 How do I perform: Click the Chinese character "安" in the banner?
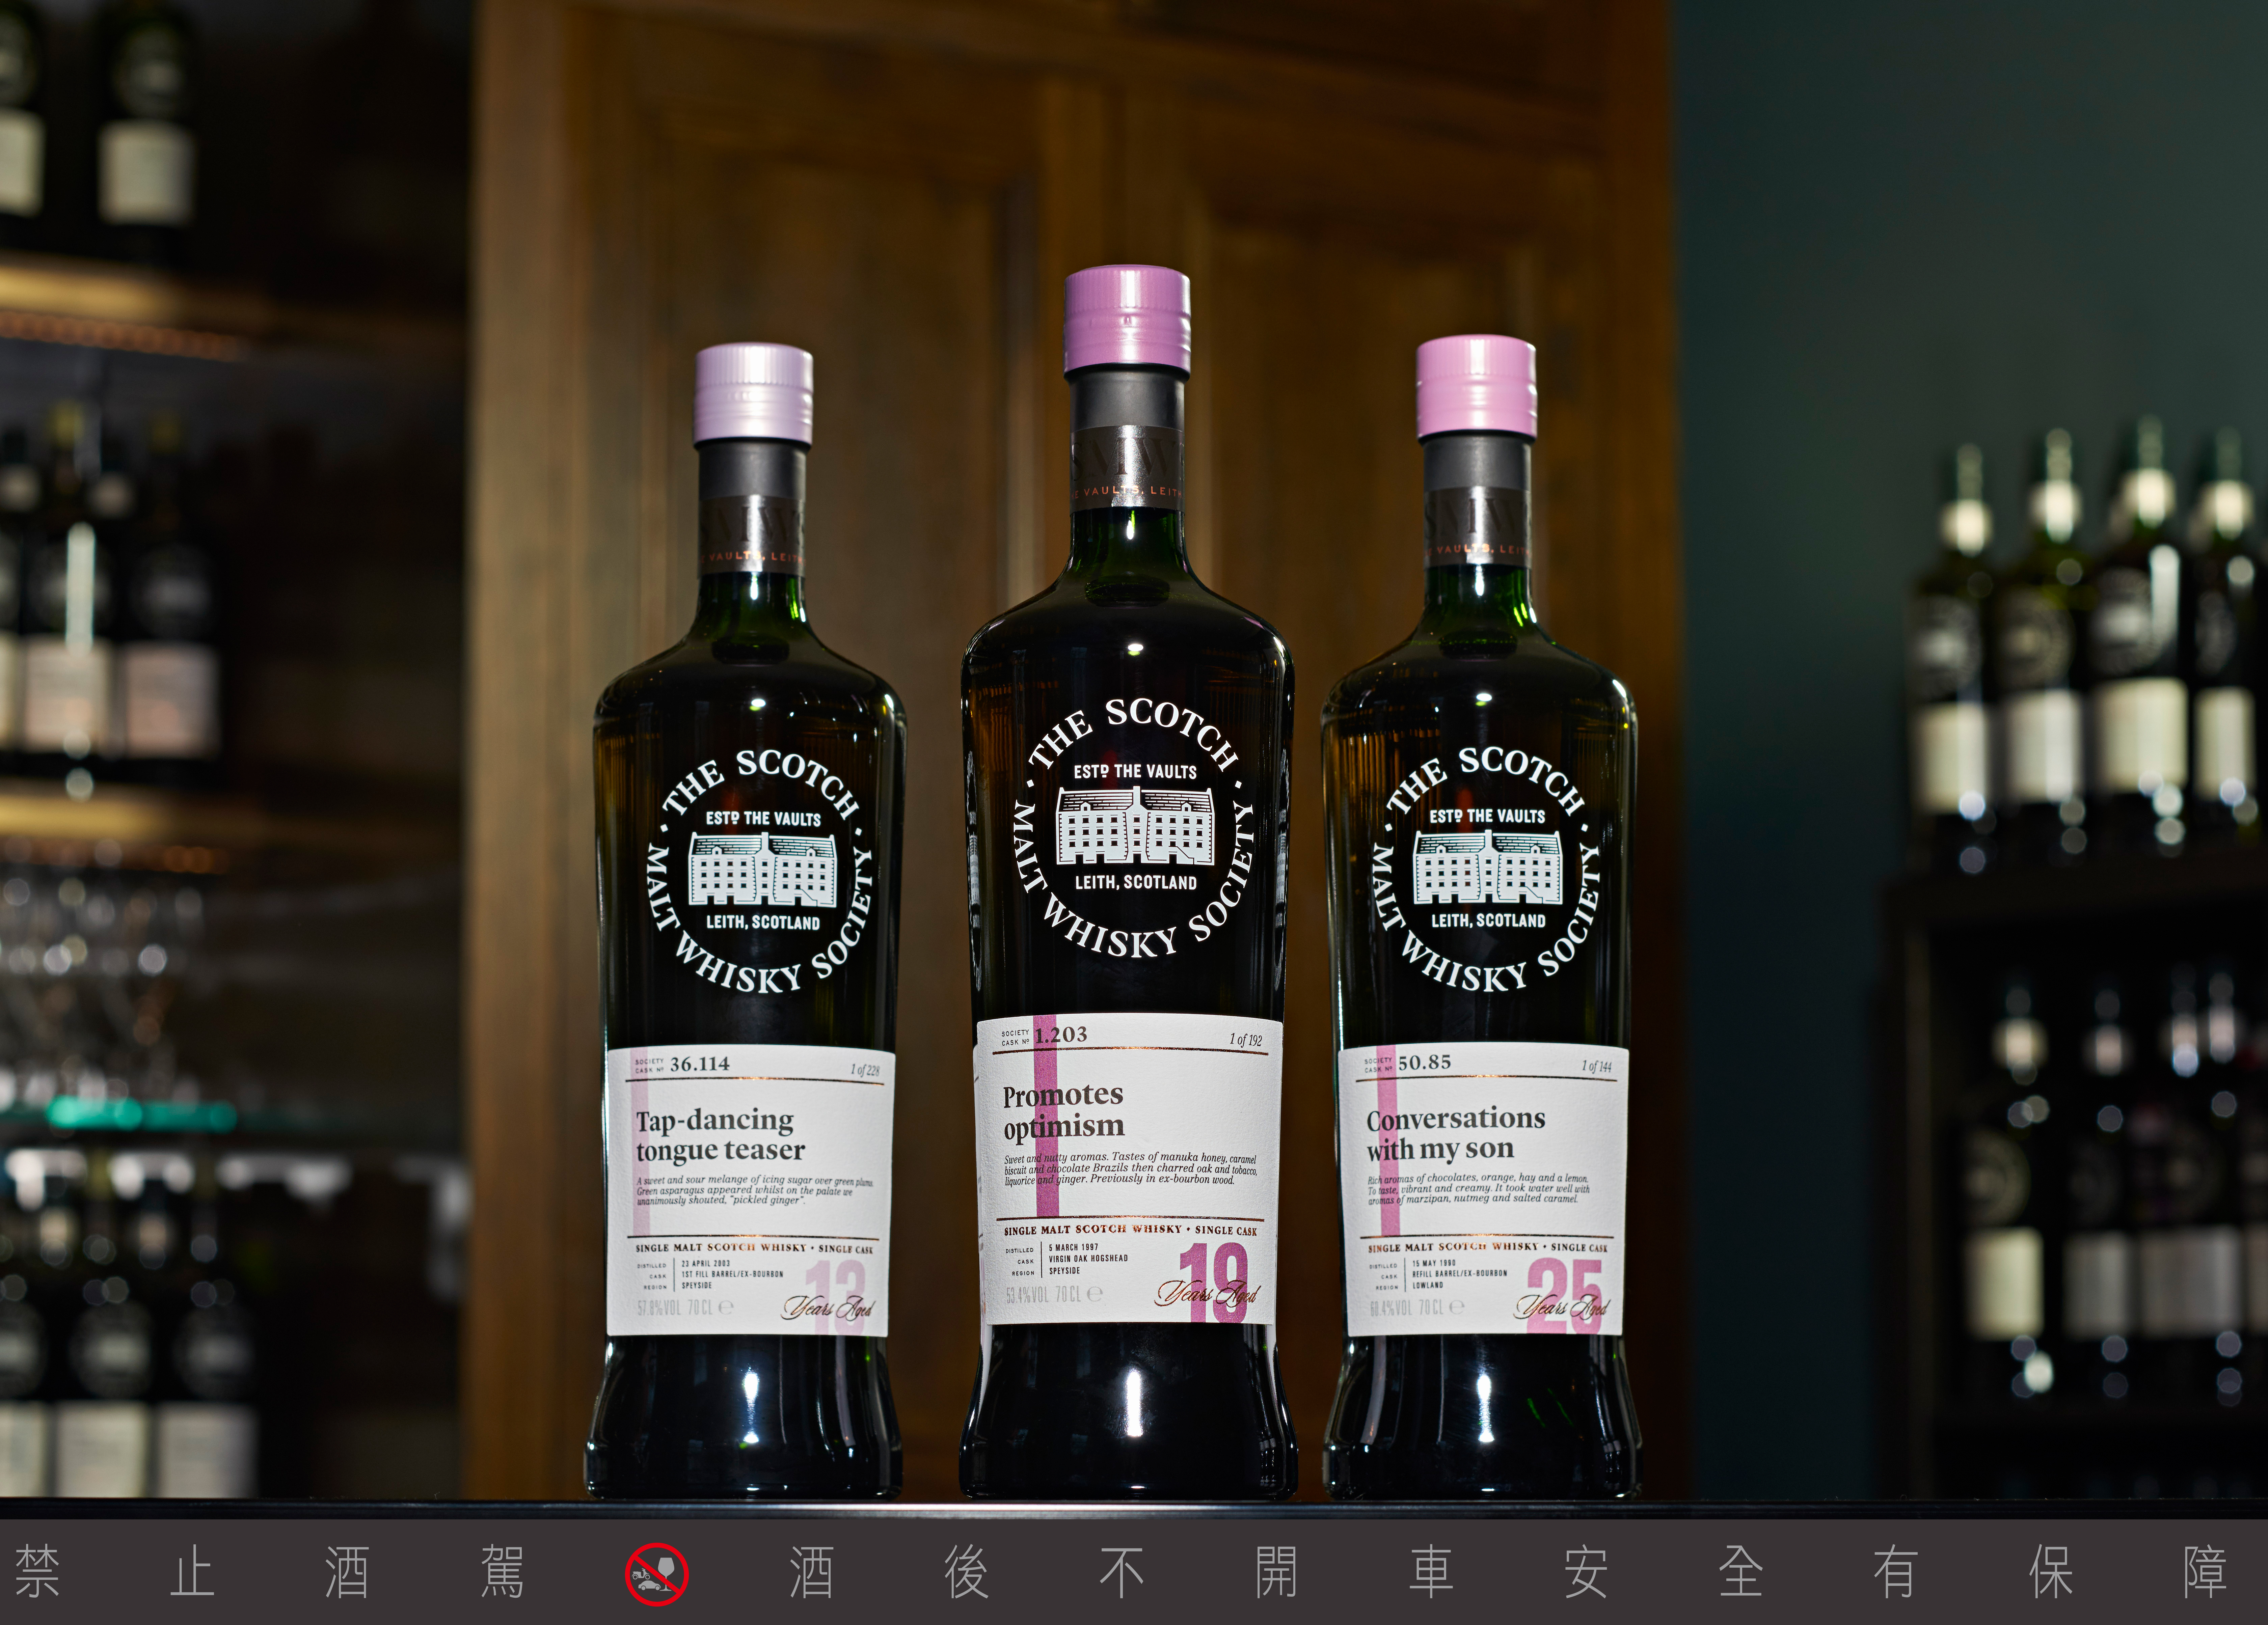tap(1586, 1572)
